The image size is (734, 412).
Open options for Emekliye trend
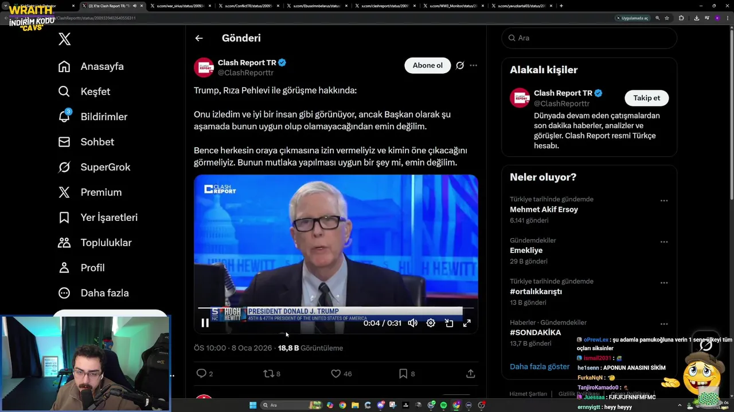click(x=664, y=242)
